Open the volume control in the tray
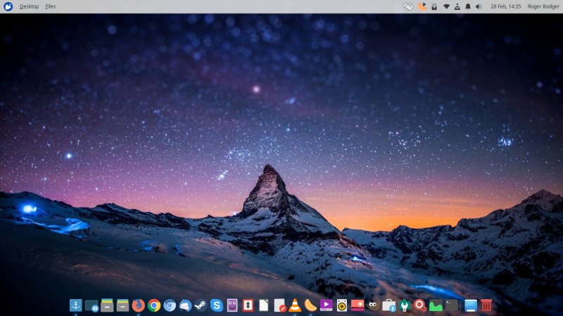The image size is (563, 316). pyautogui.click(x=479, y=6)
